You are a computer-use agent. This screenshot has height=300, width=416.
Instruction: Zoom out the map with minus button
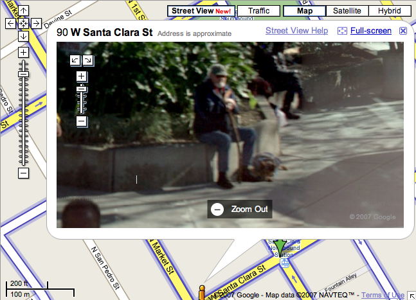(x=23, y=173)
